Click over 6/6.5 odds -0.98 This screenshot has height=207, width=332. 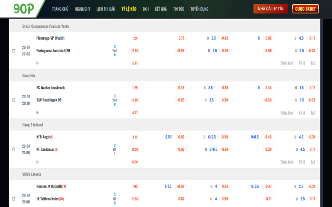pyautogui.click(x=224, y=137)
